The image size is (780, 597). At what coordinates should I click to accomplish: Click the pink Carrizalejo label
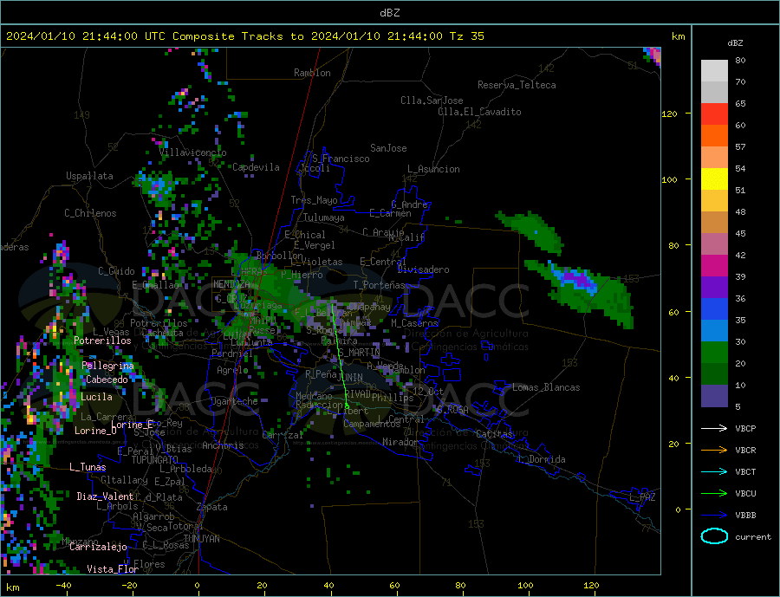(x=99, y=548)
